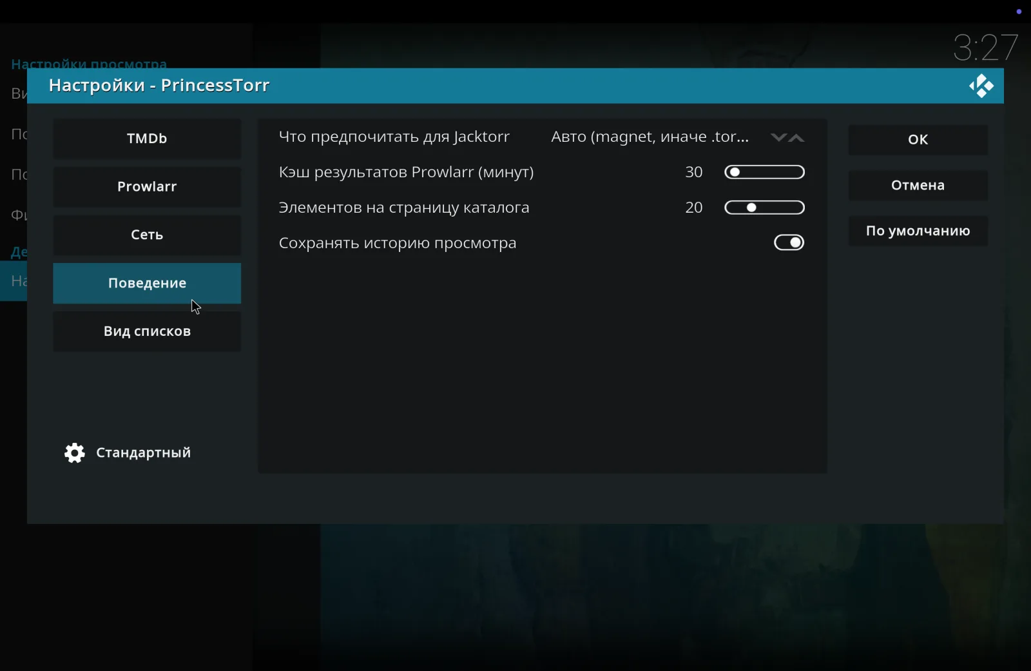Screen dimensions: 1031x671
Task: Click the Элементов на страницу каталога label
Action: pyautogui.click(x=404, y=208)
